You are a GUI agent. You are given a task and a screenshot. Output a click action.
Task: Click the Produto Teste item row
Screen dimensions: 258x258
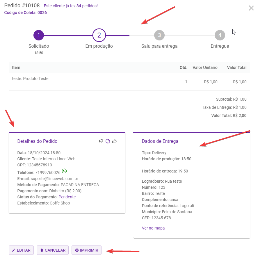coord(30,79)
